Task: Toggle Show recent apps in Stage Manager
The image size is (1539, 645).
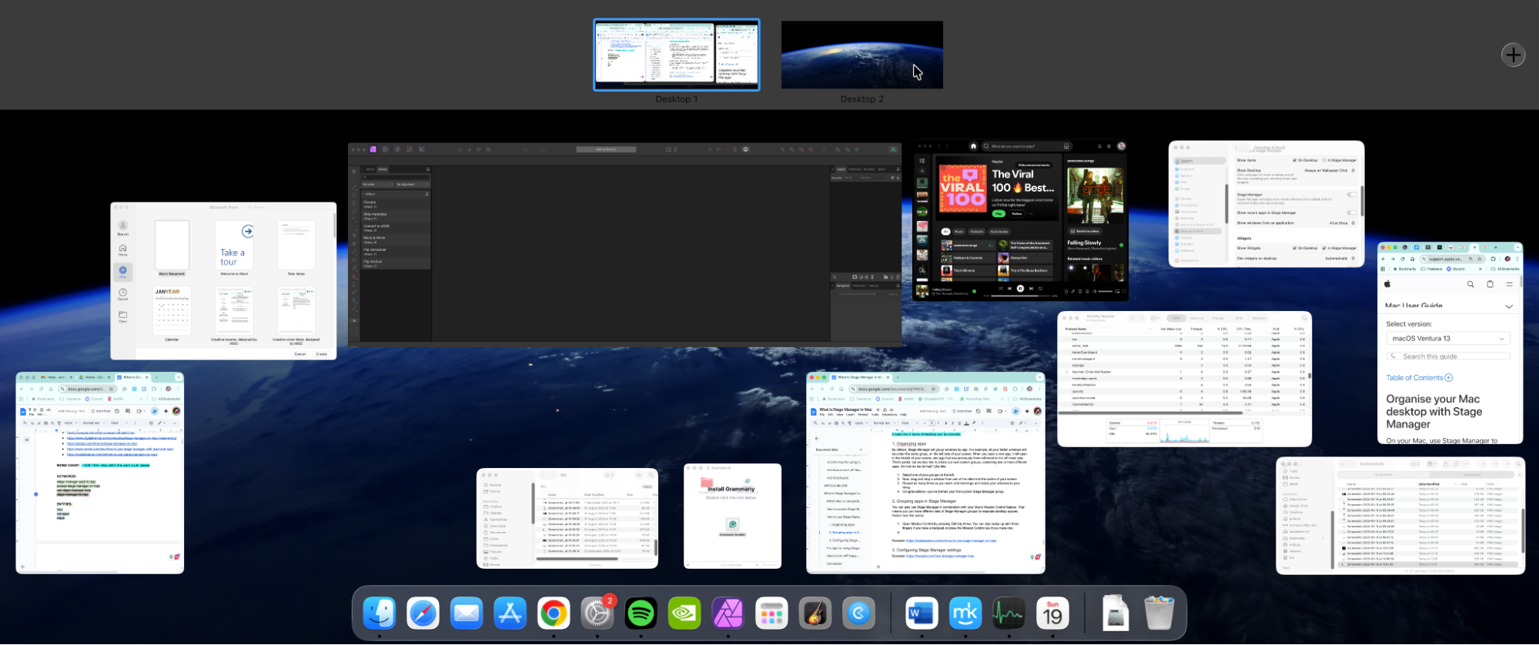Action: (1351, 212)
